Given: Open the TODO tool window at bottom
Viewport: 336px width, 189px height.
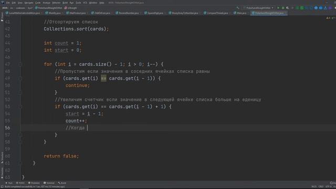Looking at the screenshot, I should [x=20, y=183].
